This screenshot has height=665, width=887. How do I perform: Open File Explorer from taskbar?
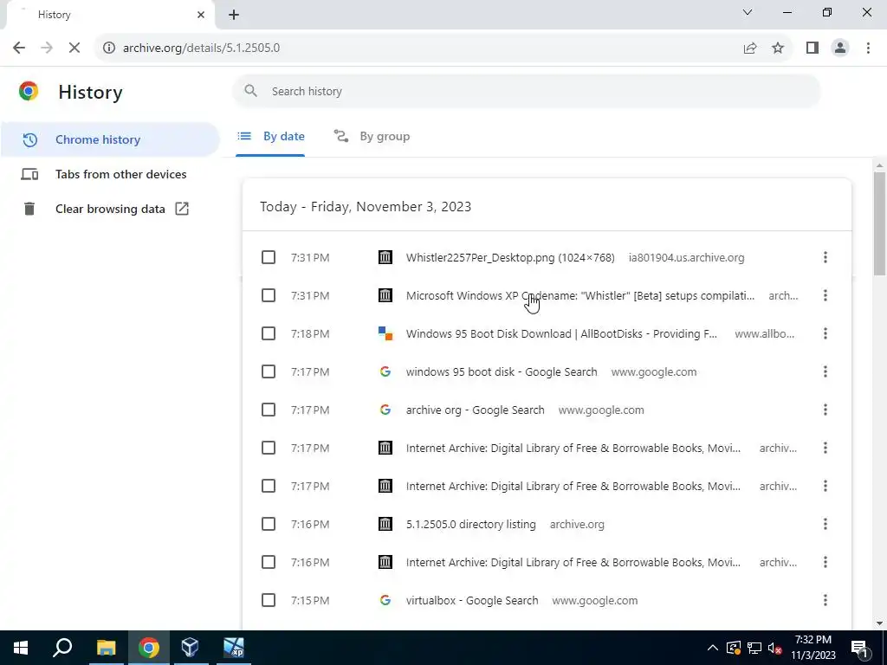click(x=106, y=648)
